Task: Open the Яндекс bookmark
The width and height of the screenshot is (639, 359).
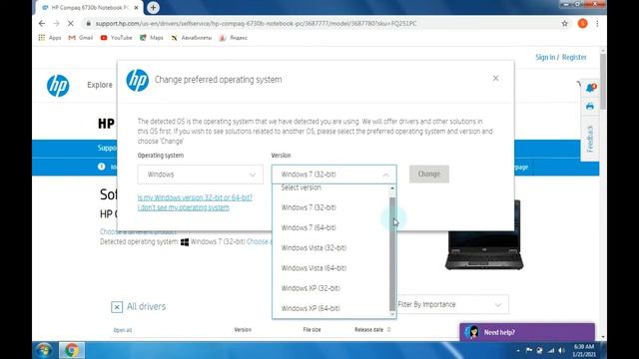Action: point(233,38)
